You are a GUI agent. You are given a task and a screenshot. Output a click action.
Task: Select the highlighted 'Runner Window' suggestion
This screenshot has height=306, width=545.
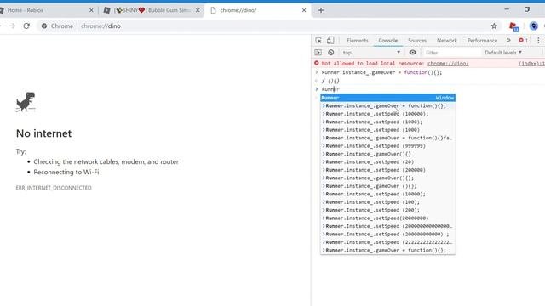click(387, 98)
